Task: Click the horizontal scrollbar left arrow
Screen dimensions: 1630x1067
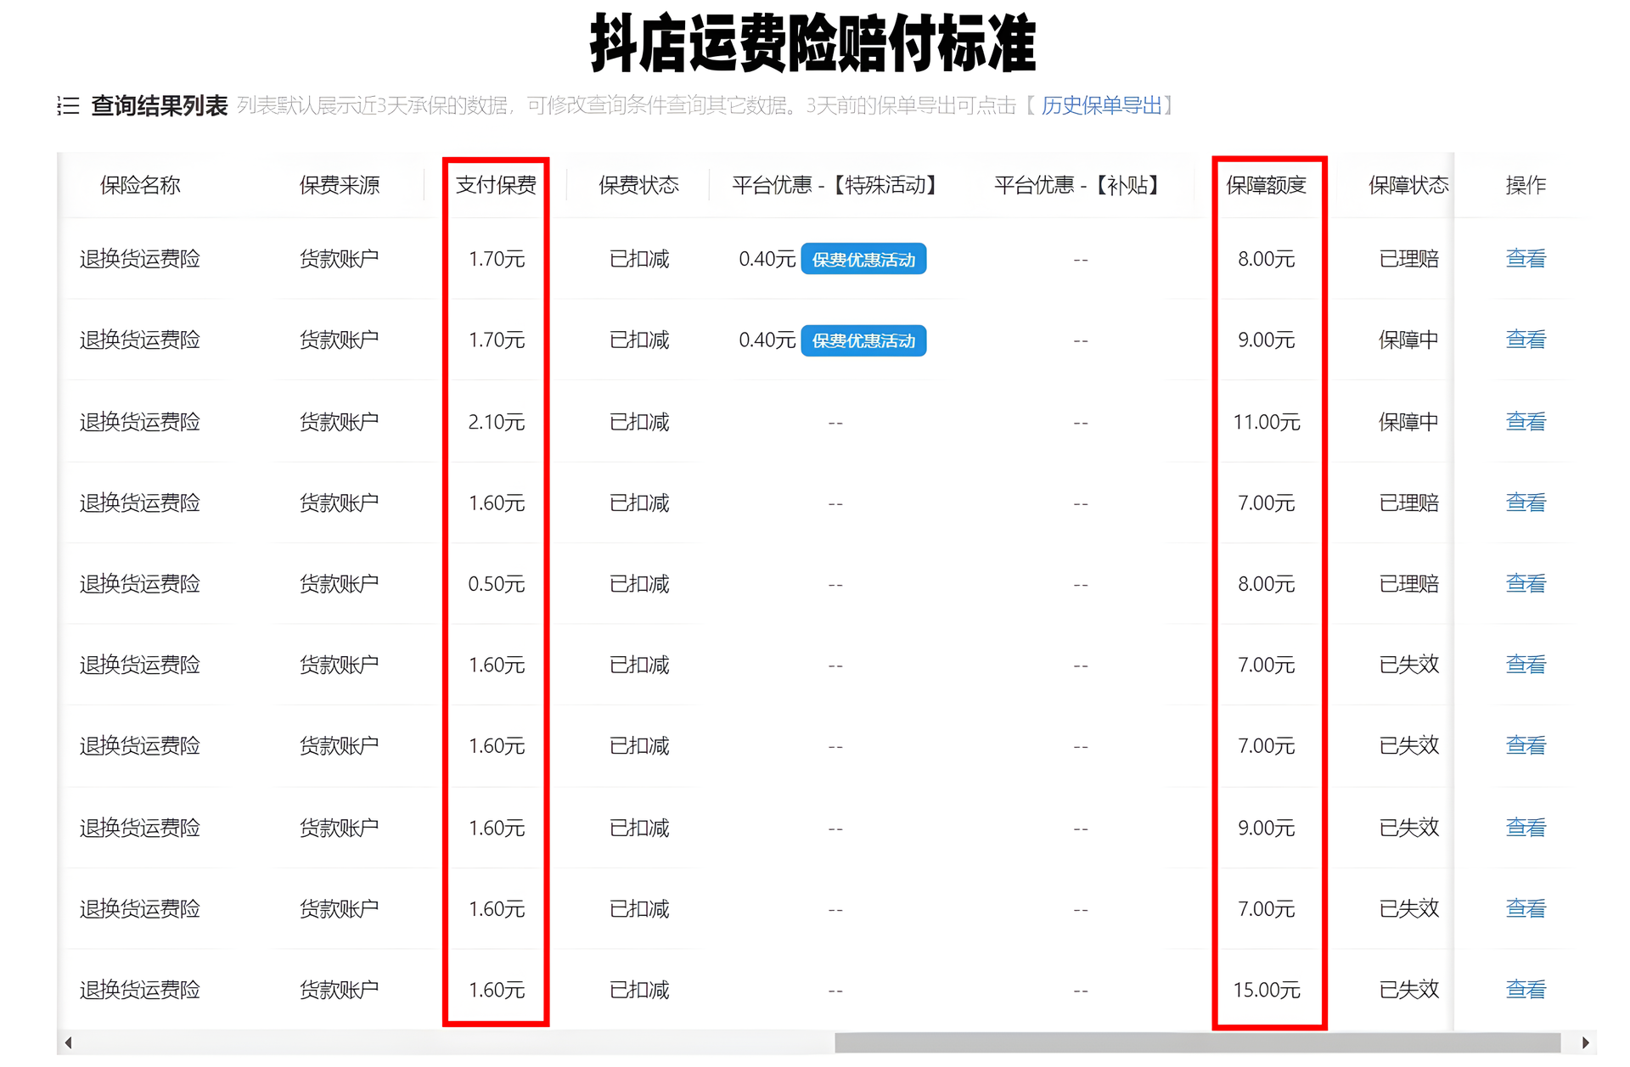Action: pyautogui.click(x=69, y=1042)
